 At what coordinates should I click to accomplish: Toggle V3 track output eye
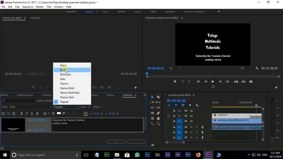[x=191, y=111]
